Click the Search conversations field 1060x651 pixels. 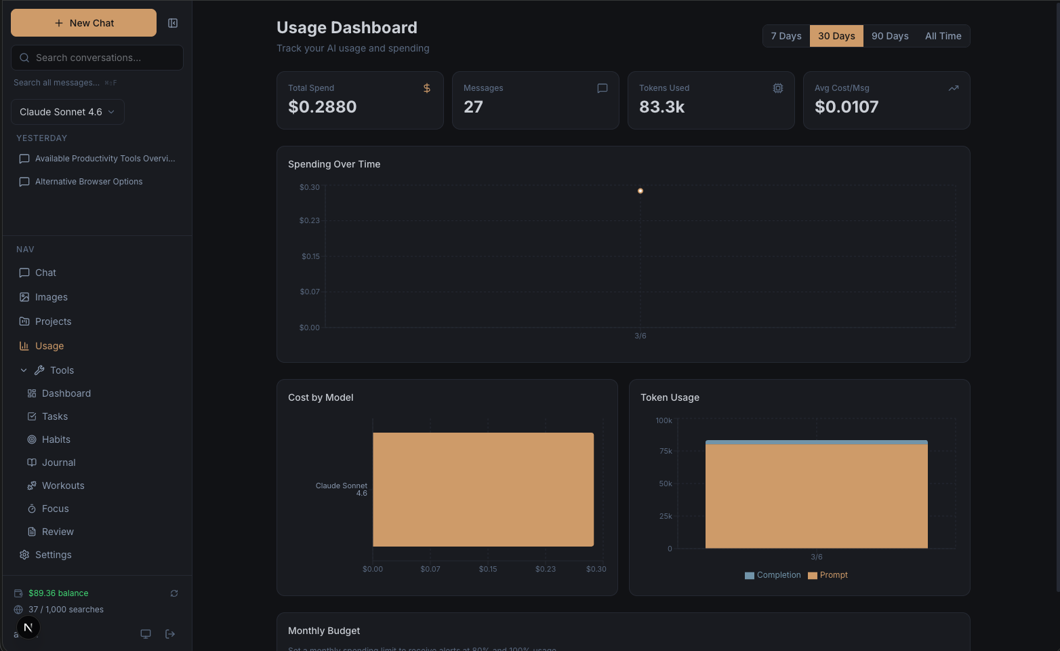[x=97, y=58]
